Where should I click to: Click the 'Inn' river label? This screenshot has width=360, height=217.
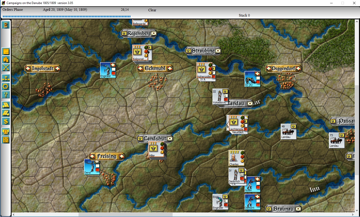click(315, 189)
